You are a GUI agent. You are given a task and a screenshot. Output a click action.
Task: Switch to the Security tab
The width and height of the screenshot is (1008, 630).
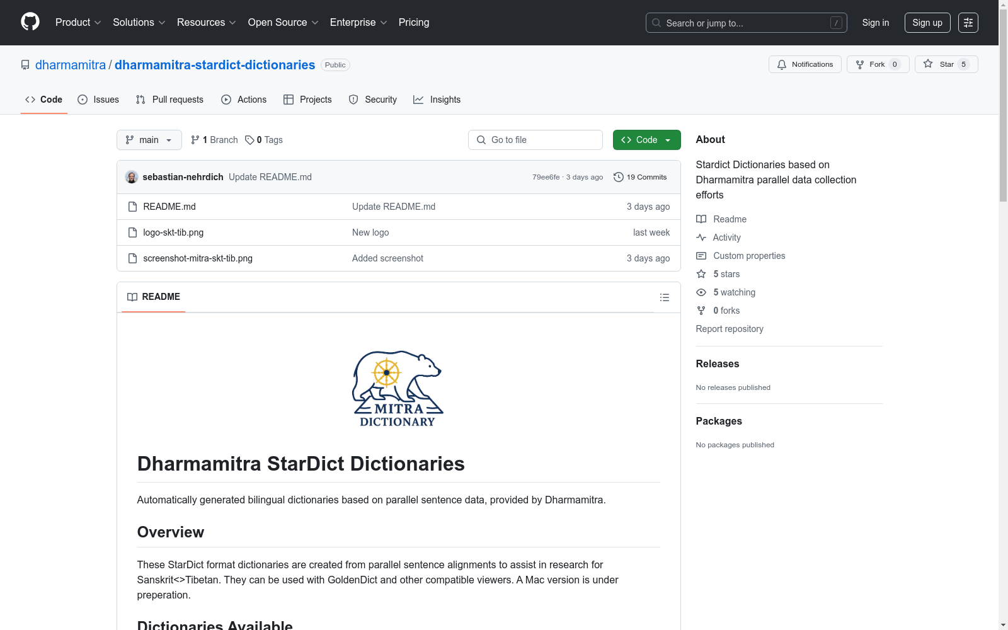[x=373, y=100]
